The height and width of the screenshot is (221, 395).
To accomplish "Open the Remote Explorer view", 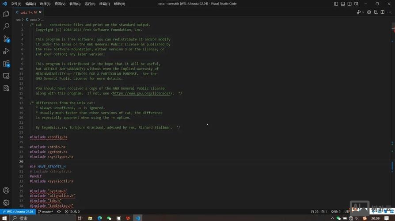I will (6, 76).
